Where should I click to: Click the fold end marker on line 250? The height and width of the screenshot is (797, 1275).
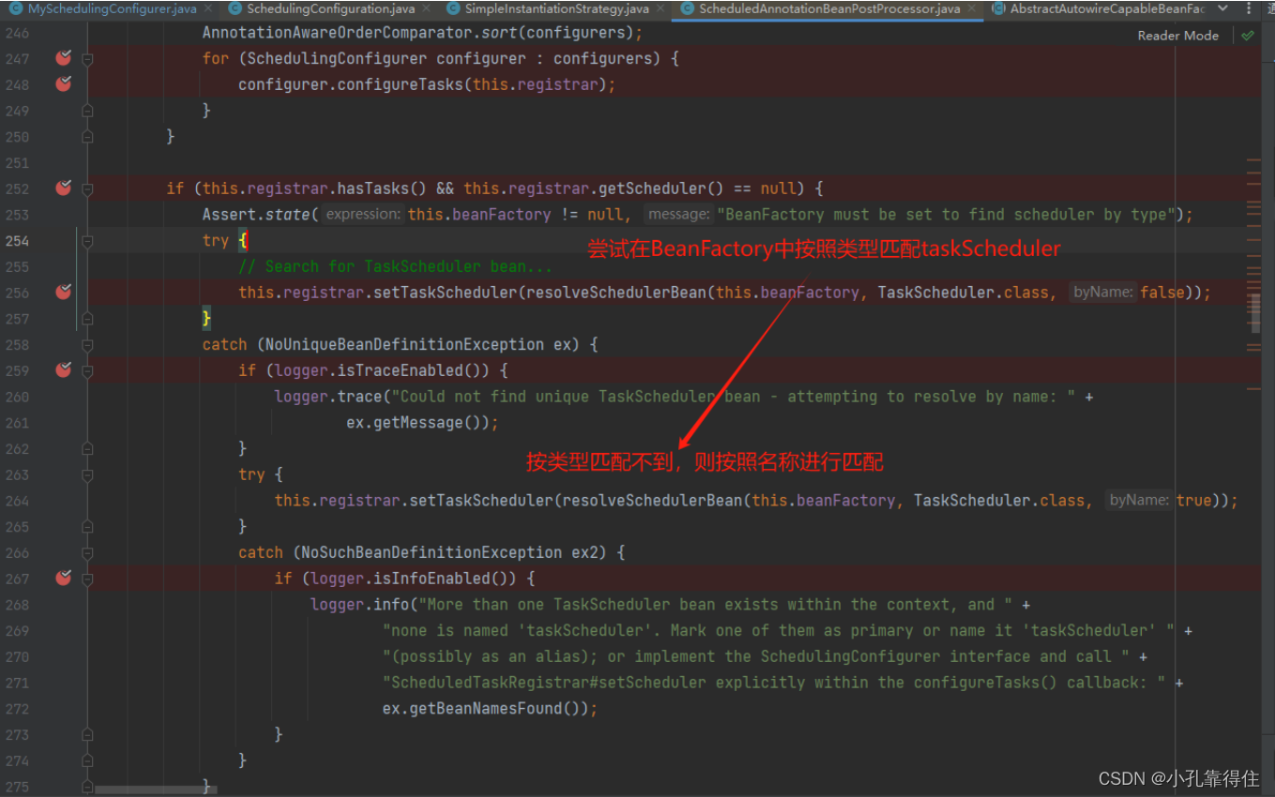[x=87, y=136]
